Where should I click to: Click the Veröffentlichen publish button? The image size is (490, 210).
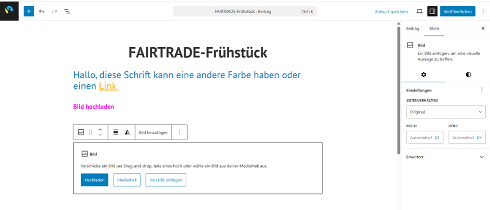pyautogui.click(x=458, y=11)
